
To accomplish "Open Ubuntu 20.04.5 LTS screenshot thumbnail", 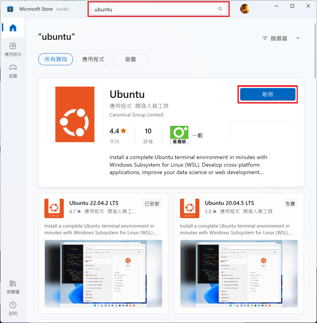I will [239, 273].
